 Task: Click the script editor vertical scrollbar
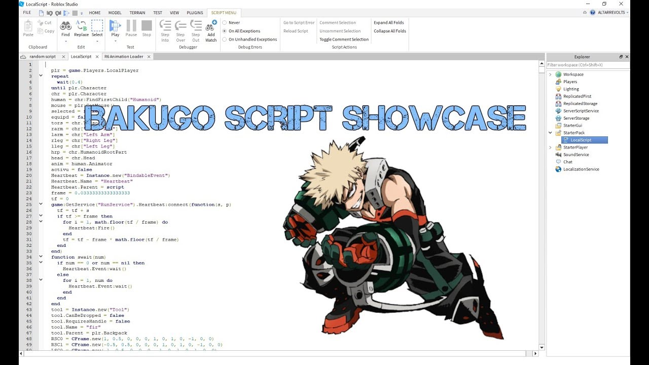[542, 205]
